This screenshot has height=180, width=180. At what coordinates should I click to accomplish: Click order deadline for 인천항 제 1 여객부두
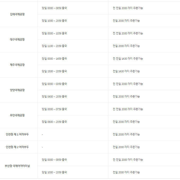click(126, 134)
